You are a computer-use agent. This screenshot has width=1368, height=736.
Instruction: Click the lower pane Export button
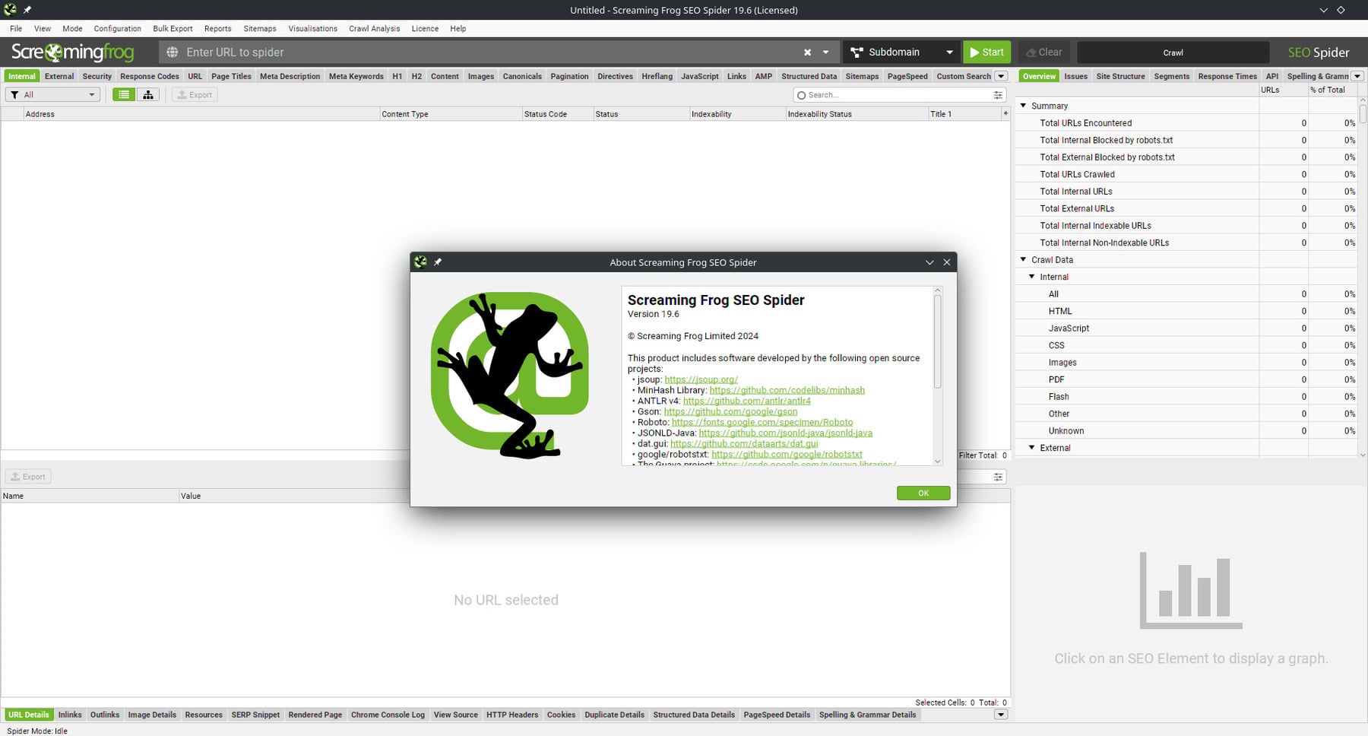click(x=28, y=477)
